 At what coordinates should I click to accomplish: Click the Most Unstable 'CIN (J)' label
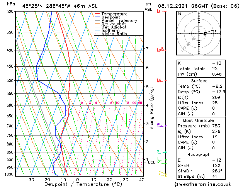tap(185, 148)
